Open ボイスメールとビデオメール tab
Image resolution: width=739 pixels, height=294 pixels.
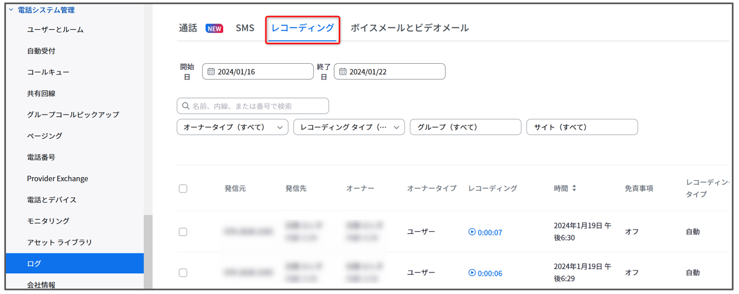click(x=410, y=28)
